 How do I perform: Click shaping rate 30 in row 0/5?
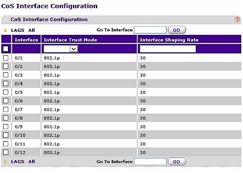143,92
